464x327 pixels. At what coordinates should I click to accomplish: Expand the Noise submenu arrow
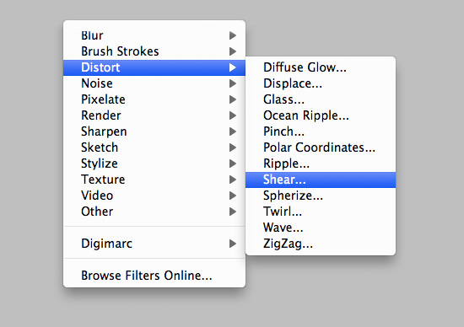point(233,83)
